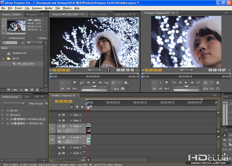Screen dimensions: 232x166
Task: Toggle Video 1 track output eye
Action: pyautogui.click(x=59, y=126)
